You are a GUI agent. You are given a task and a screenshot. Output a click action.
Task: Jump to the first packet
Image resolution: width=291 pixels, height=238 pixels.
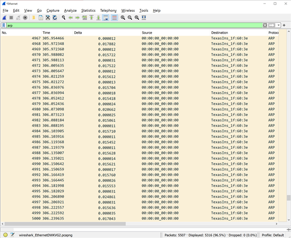(92, 18)
